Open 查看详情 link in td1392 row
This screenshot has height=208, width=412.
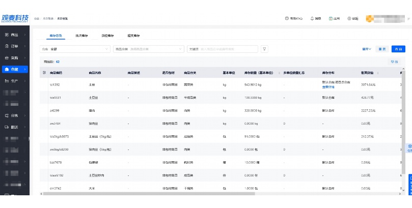pos(328,87)
